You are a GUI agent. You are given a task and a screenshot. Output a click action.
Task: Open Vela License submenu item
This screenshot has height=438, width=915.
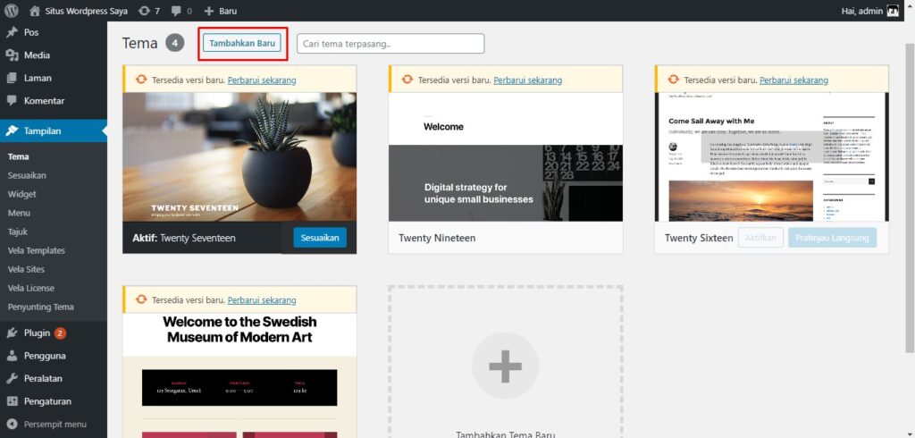coord(31,288)
